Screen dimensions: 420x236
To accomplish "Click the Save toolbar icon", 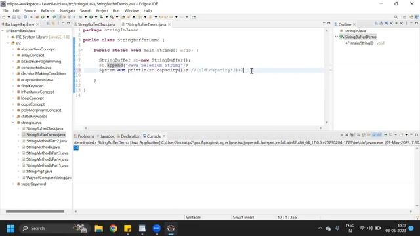I will [x=14, y=17].
